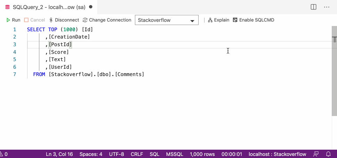
Task: Select UTF-8 encoding in status bar
Action: 117,154
